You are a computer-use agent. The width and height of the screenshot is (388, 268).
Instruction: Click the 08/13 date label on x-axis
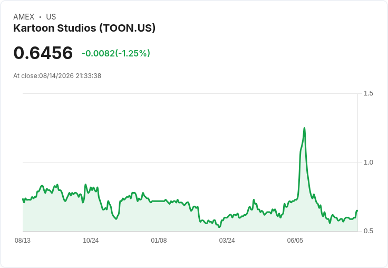click(x=23, y=241)
